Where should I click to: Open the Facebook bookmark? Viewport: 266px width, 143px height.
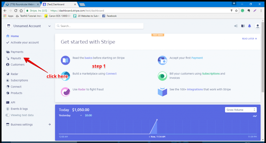tap(109, 16)
